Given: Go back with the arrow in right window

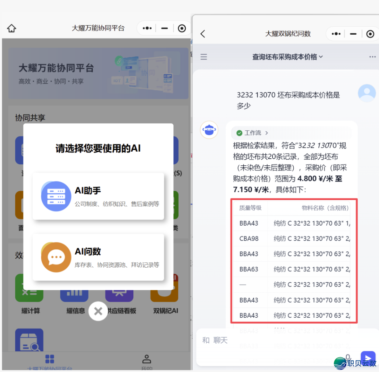Looking at the screenshot, I should (x=203, y=34).
